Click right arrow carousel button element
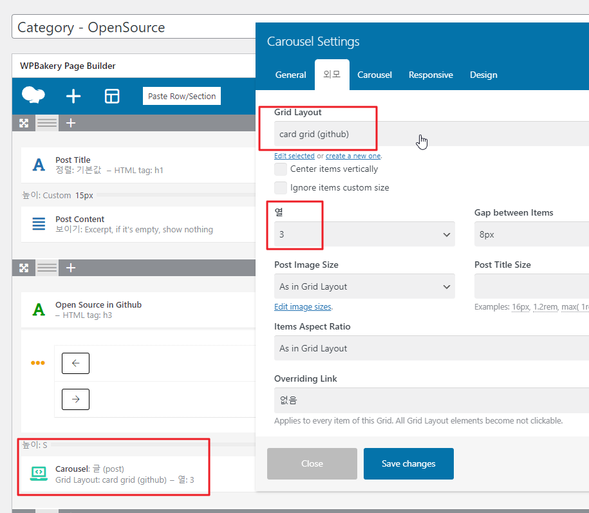Image resolution: width=589 pixels, height=513 pixels. (75, 399)
